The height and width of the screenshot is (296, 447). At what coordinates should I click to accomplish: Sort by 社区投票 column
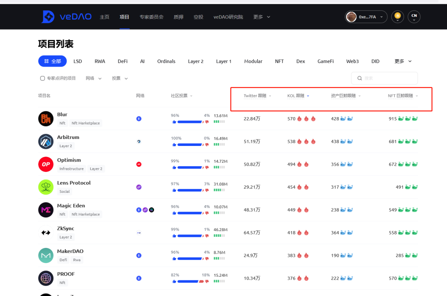tap(182, 96)
